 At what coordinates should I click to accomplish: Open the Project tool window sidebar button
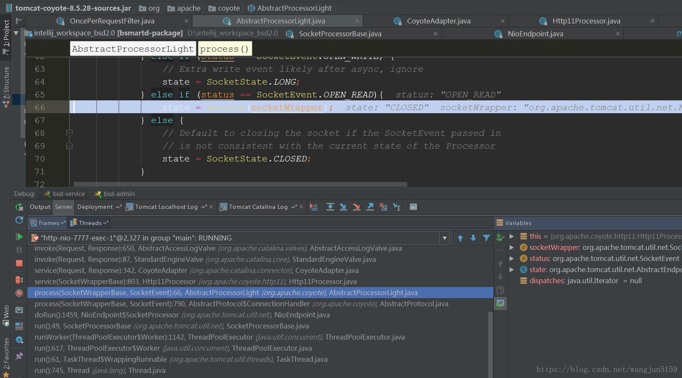click(6, 37)
